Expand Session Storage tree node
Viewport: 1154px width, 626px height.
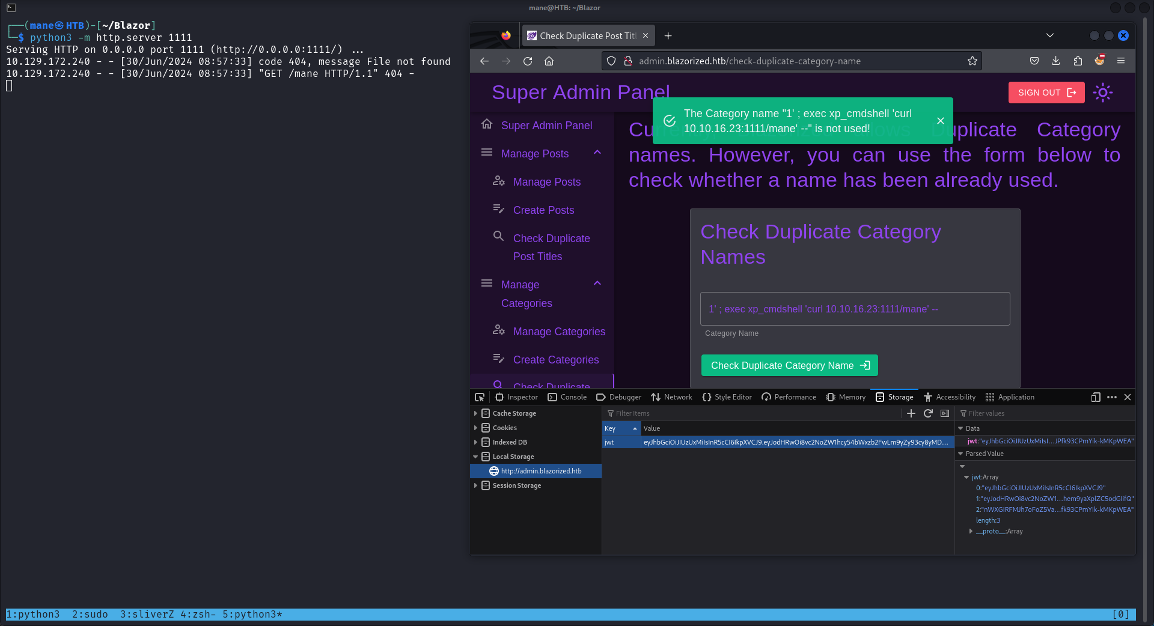click(x=475, y=485)
